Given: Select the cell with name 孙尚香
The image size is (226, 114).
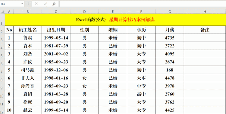Looking at the screenshot, I should 27,86.
